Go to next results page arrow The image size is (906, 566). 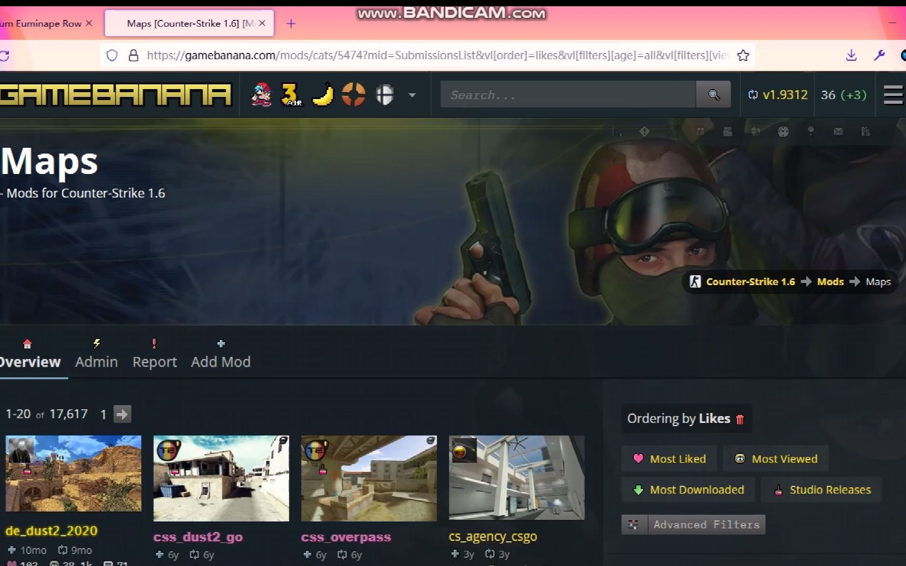(122, 414)
